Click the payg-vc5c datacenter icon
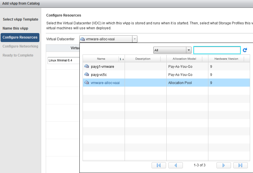Screen dimensions: 253x173 87,74
